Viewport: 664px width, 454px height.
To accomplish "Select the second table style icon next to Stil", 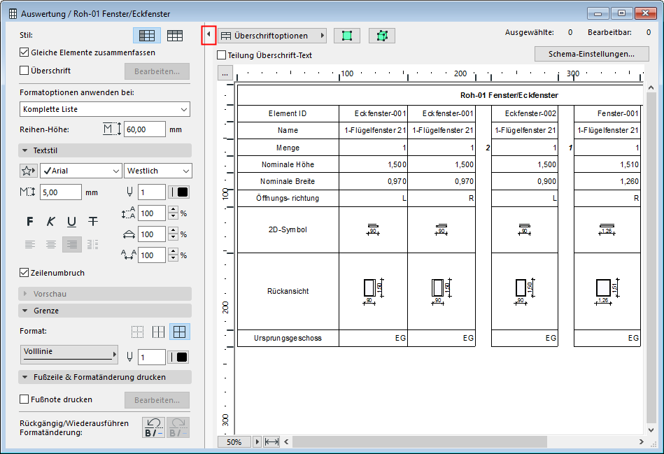I will (x=175, y=35).
